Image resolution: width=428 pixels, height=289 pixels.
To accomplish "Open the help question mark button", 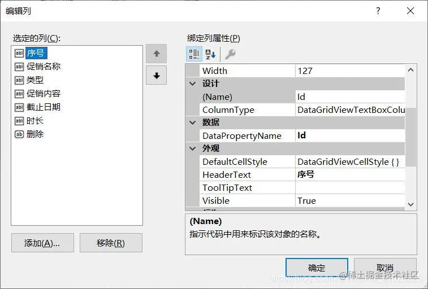I will pos(378,11).
